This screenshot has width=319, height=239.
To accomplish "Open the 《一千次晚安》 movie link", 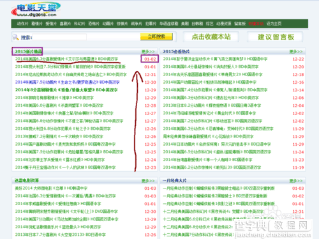I will [59, 136].
